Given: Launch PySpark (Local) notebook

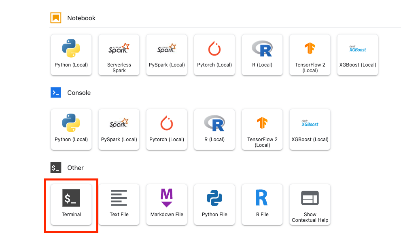Looking at the screenshot, I should [x=167, y=55].
